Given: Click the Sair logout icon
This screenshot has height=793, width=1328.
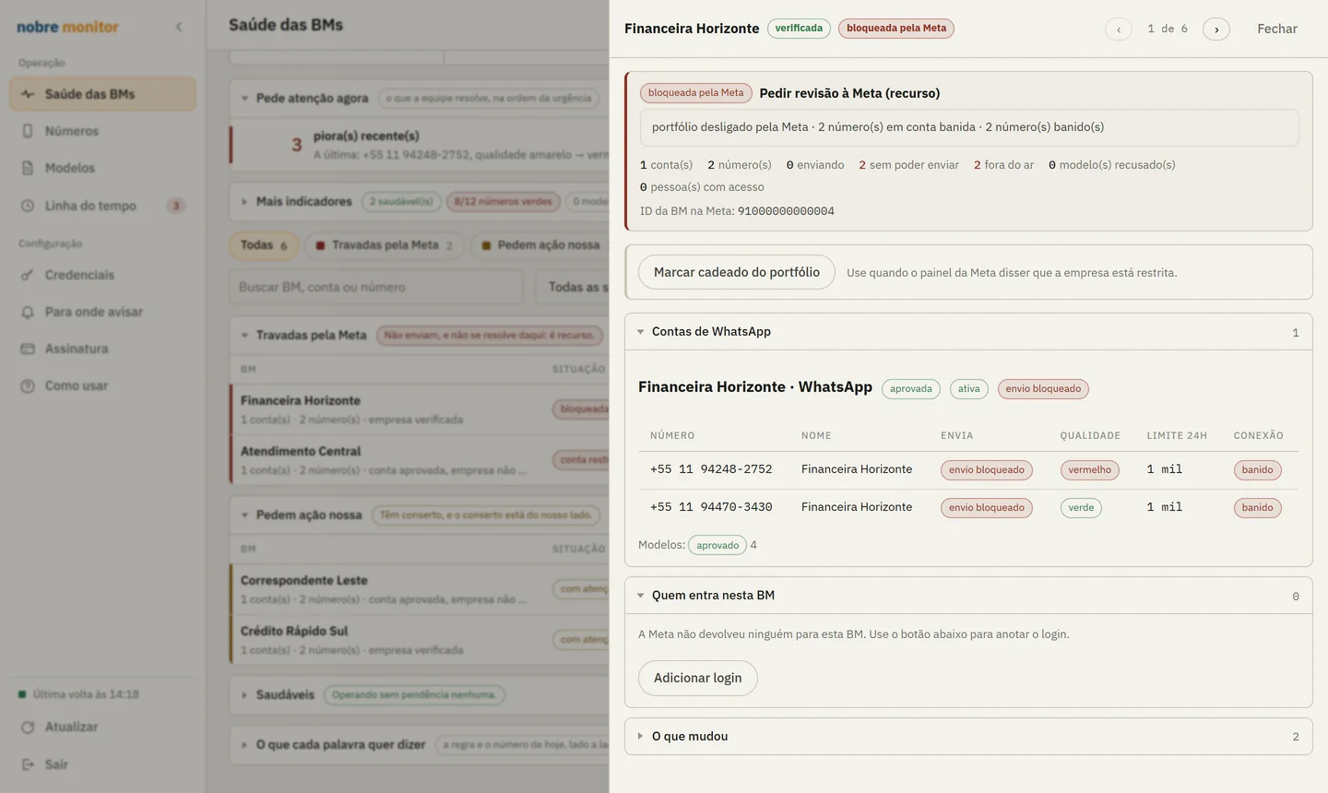Looking at the screenshot, I should tap(28, 764).
